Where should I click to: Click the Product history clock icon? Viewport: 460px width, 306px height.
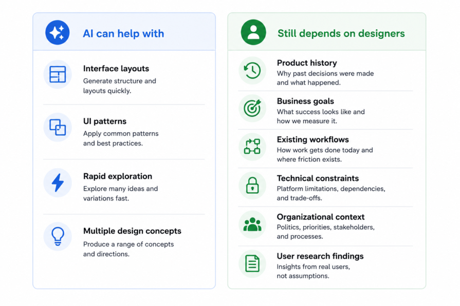tap(252, 71)
